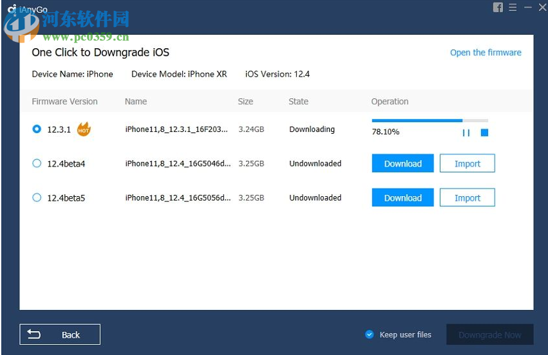Click the 12.3.1 version label
The image size is (548, 355).
[59, 129]
